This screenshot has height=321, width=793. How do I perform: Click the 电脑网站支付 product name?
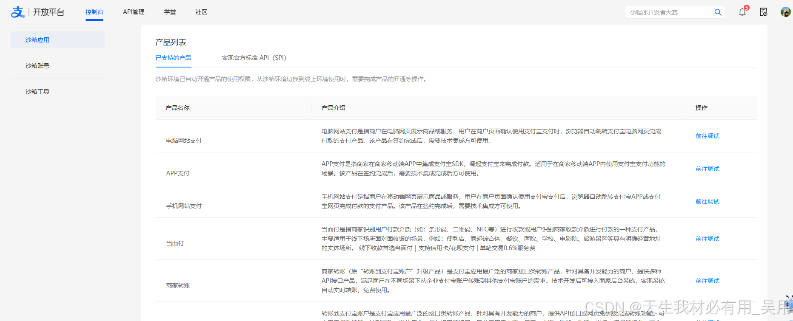[184, 141]
